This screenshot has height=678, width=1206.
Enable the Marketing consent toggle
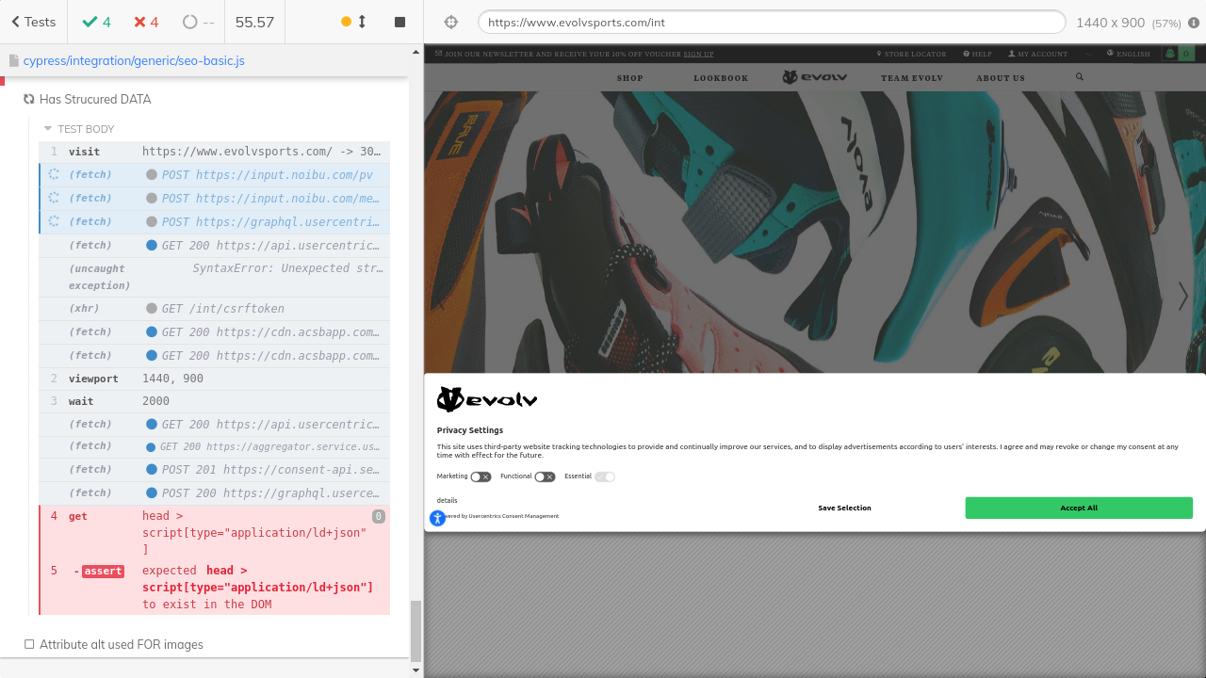[481, 476]
